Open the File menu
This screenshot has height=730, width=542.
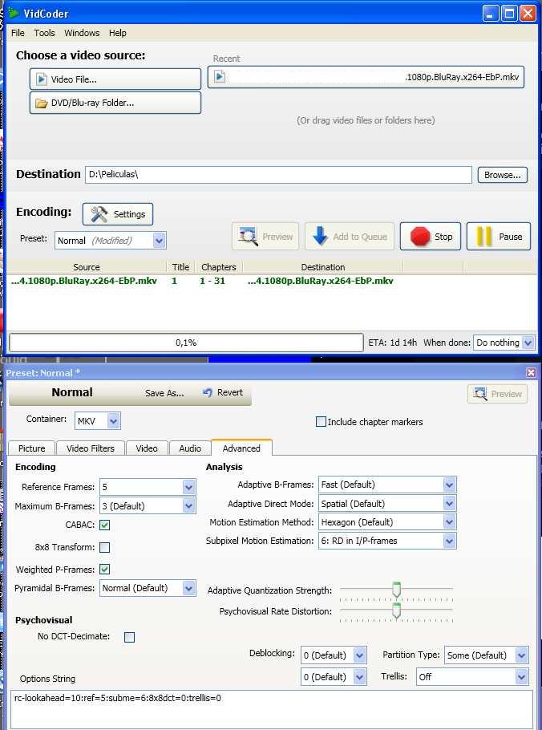point(18,33)
